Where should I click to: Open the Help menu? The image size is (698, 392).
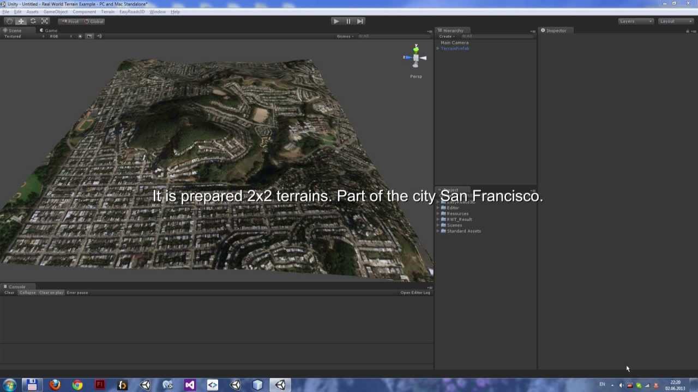pos(175,12)
